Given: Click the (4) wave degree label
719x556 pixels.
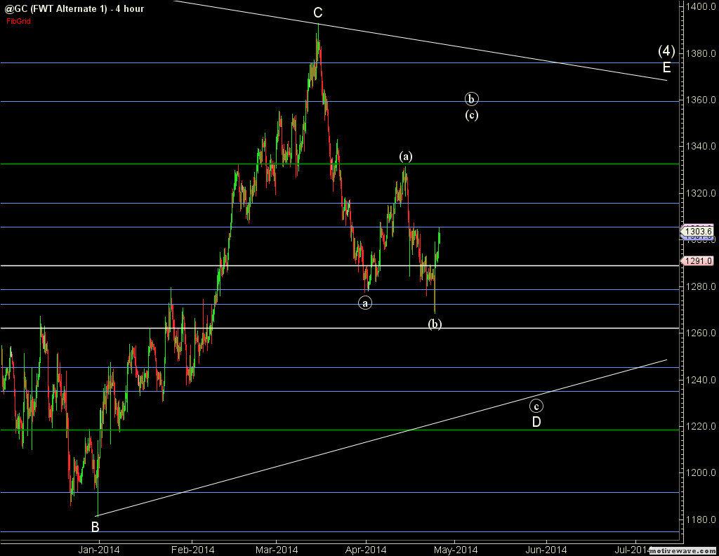Looking at the screenshot, I should [x=666, y=51].
